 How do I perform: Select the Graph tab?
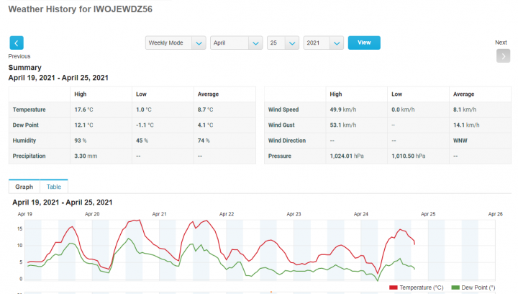point(24,187)
